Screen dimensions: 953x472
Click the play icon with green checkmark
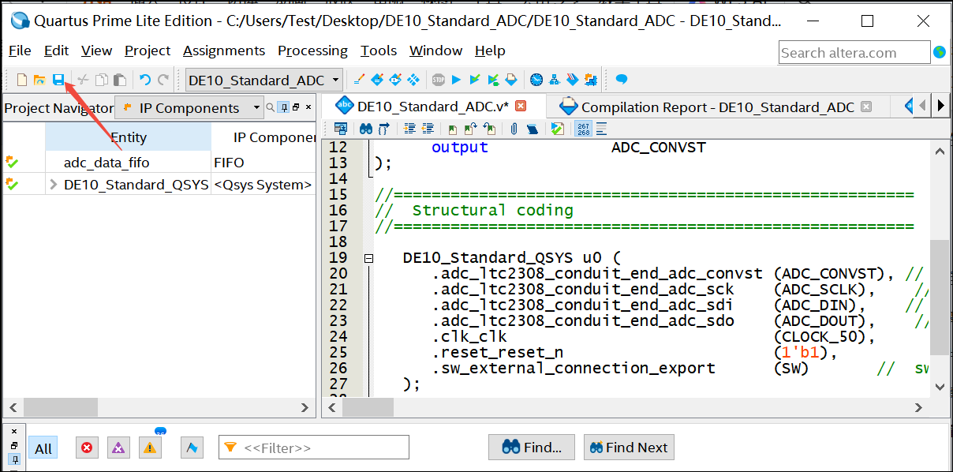click(475, 80)
